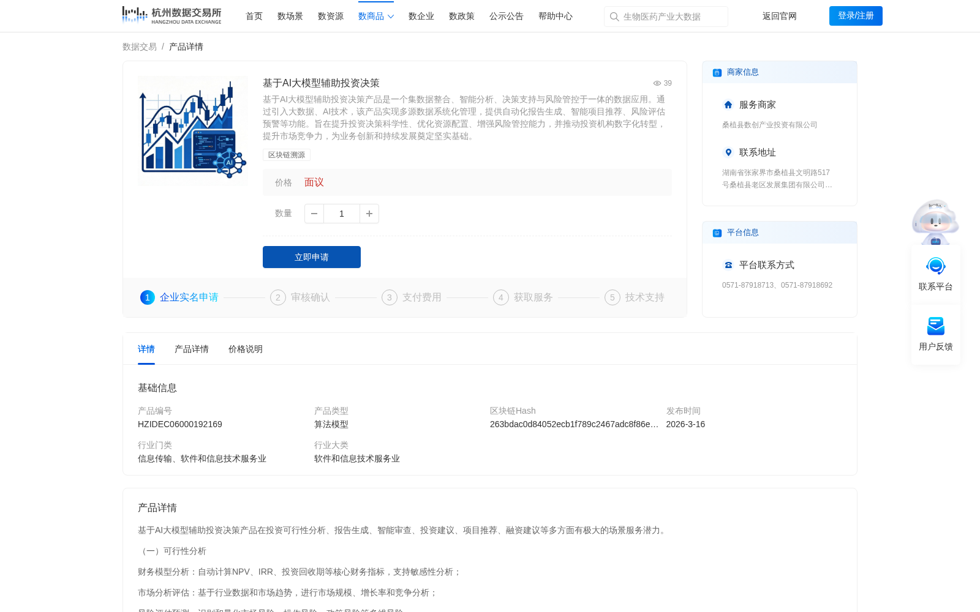The width and height of the screenshot is (980, 612).
Task: Increase quantity with plus button
Action: click(369, 214)
